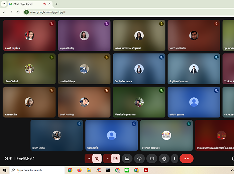
Task: Expand the audio settings arrow beside the microphone
Action: 89,159
